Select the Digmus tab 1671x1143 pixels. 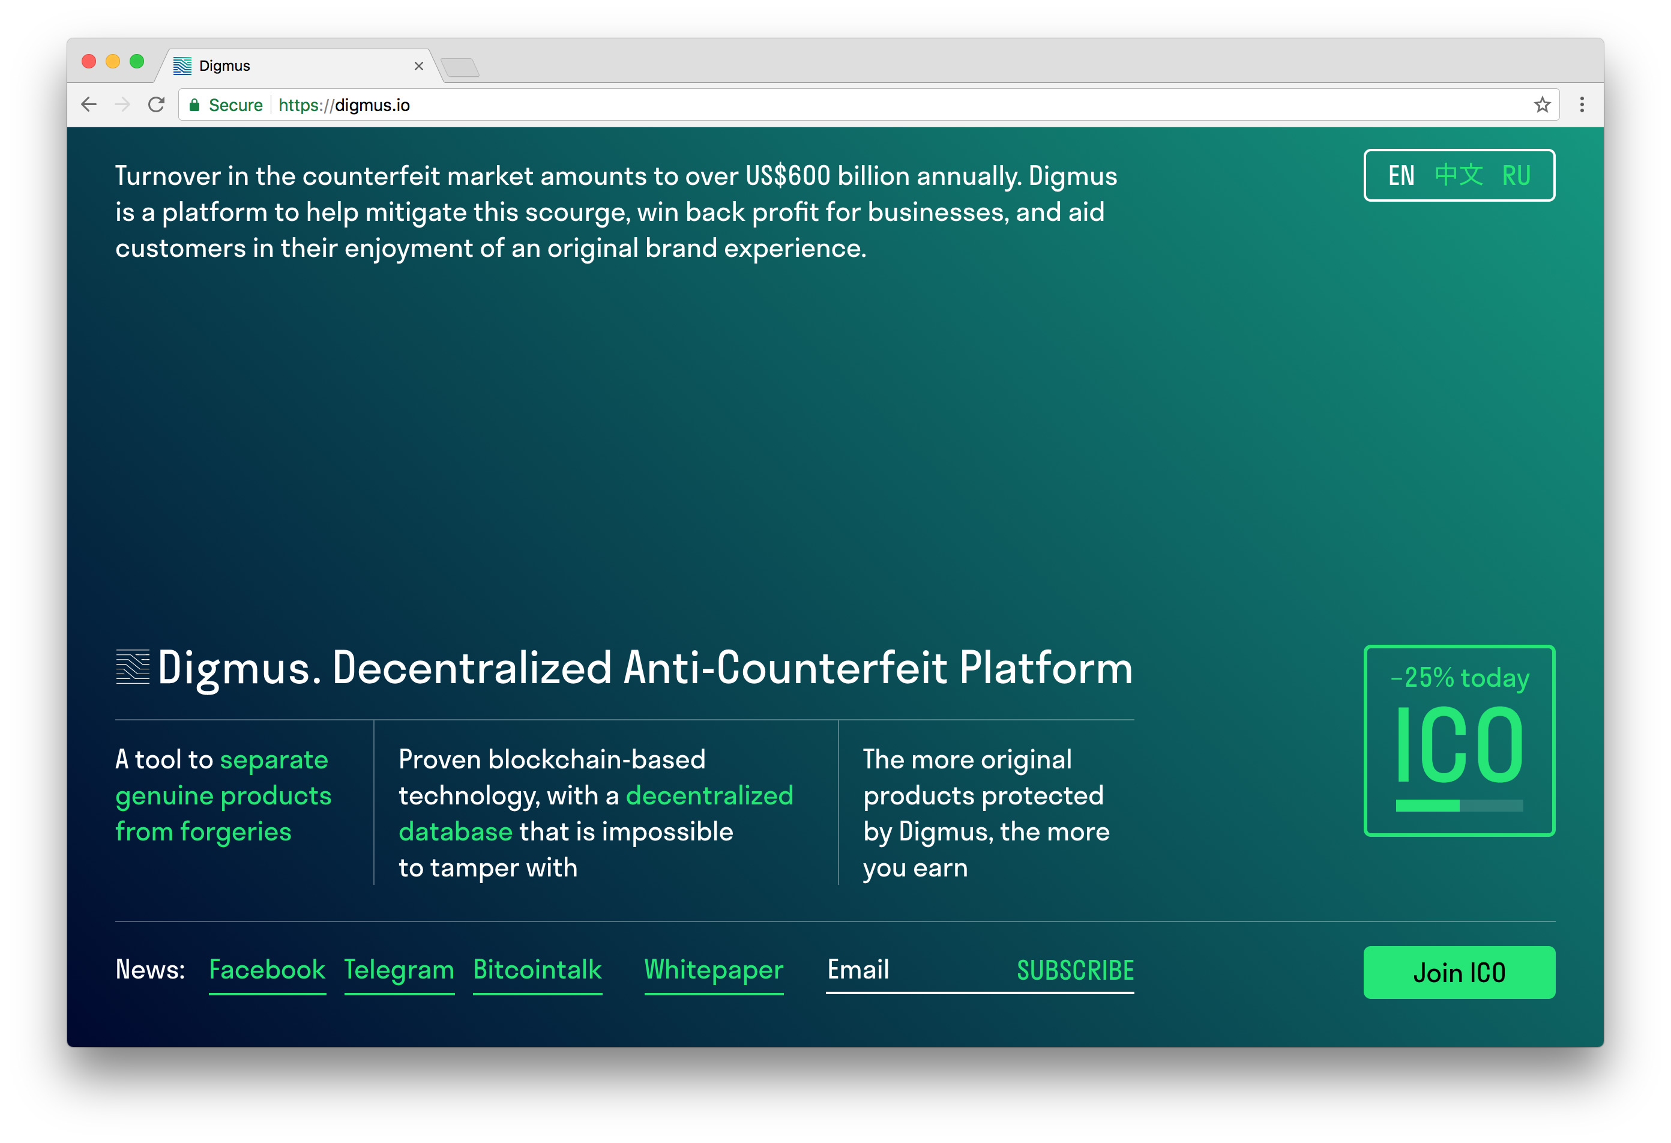[x=298, y=66]
